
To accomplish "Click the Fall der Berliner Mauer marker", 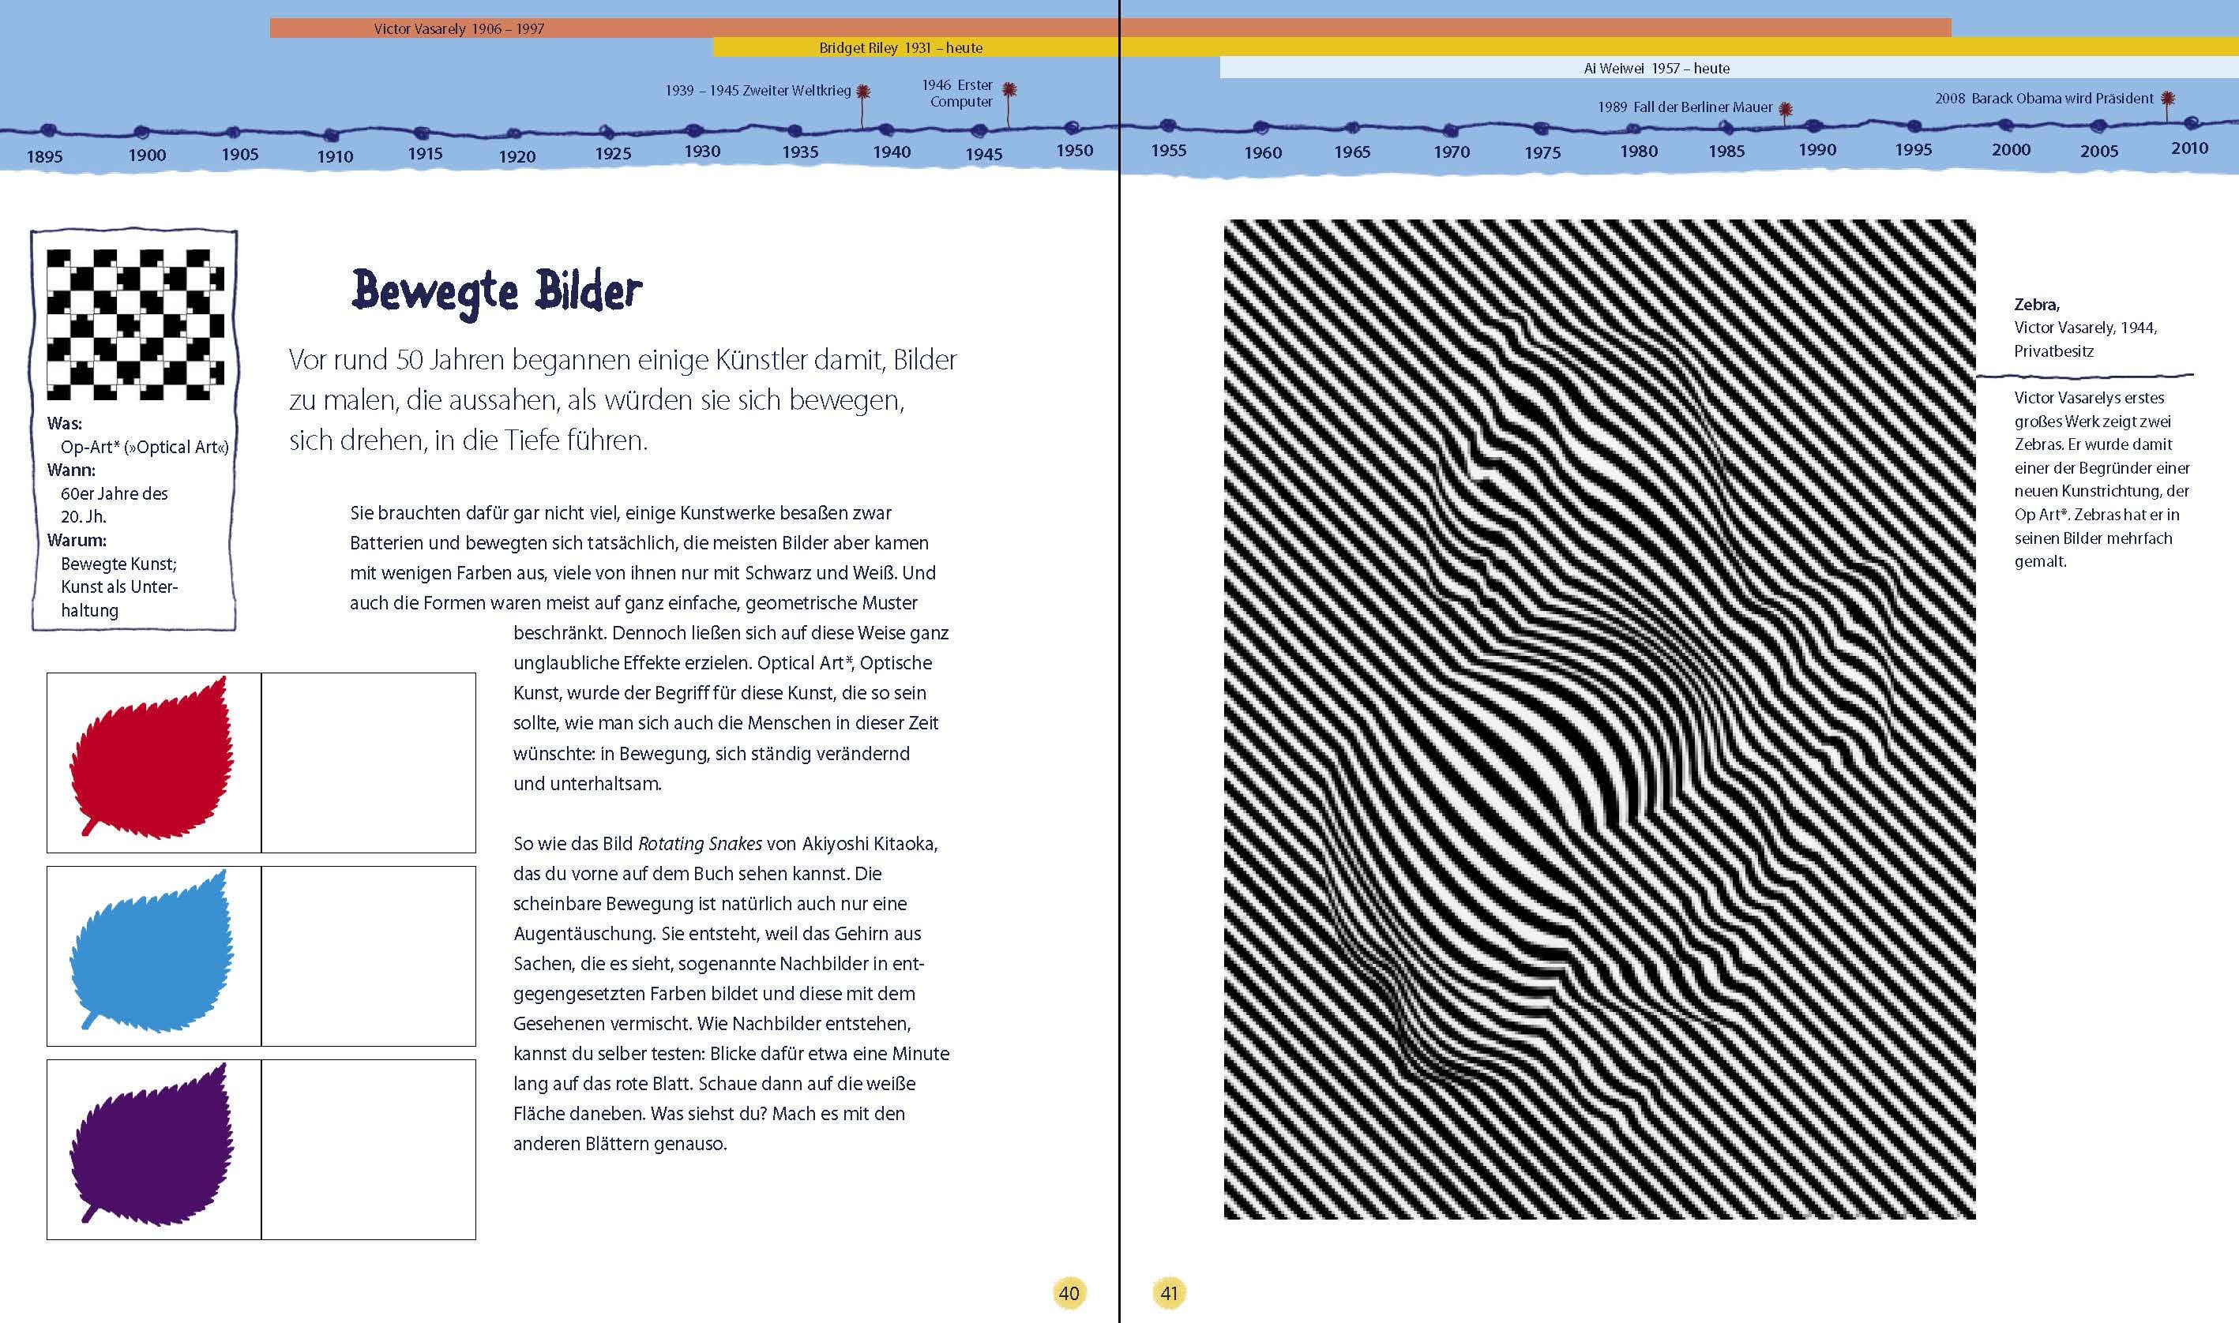I will point(1785,110).
